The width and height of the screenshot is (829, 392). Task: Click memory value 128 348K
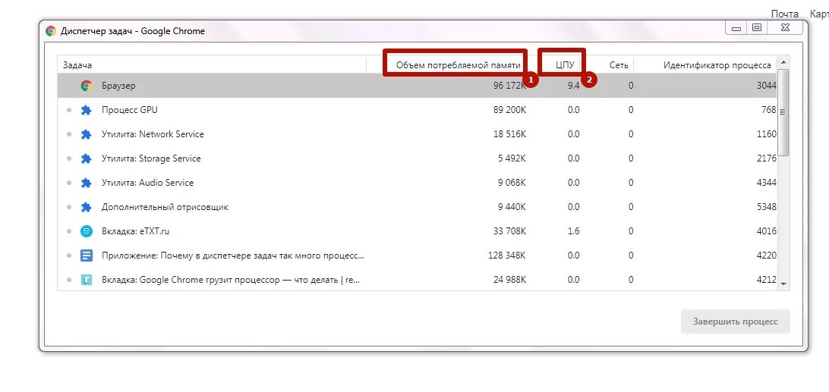507,256
